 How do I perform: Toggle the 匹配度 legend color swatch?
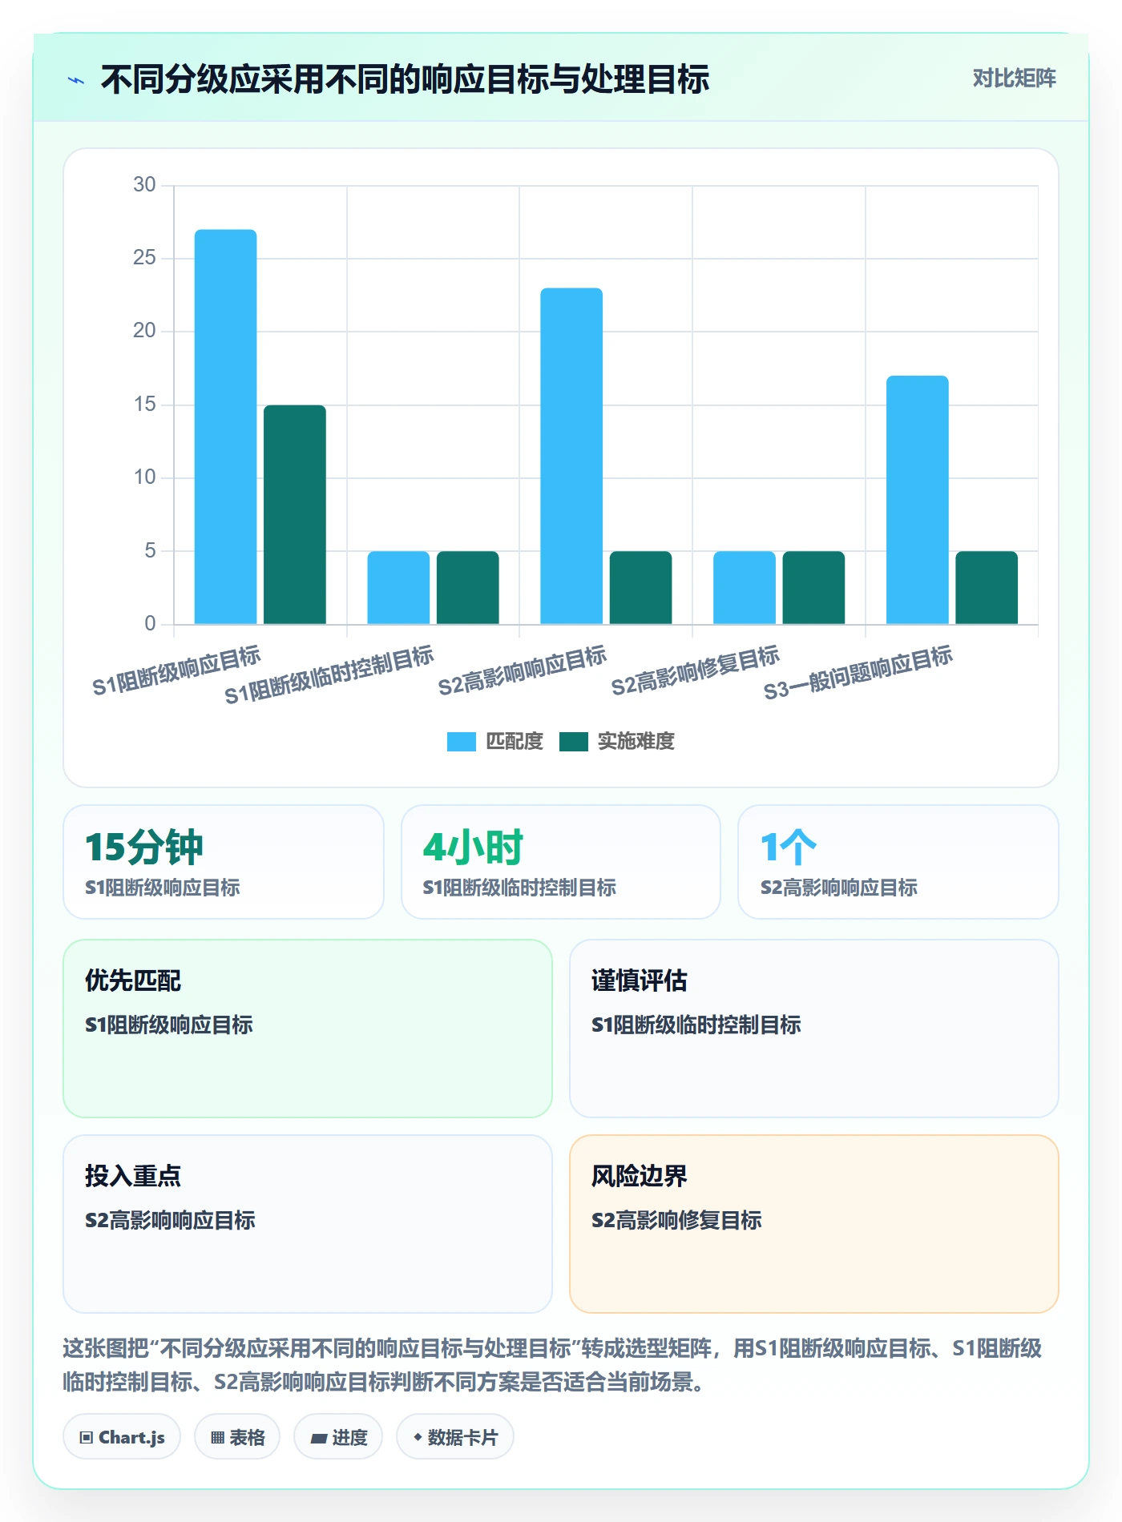(x=461, y=742)
